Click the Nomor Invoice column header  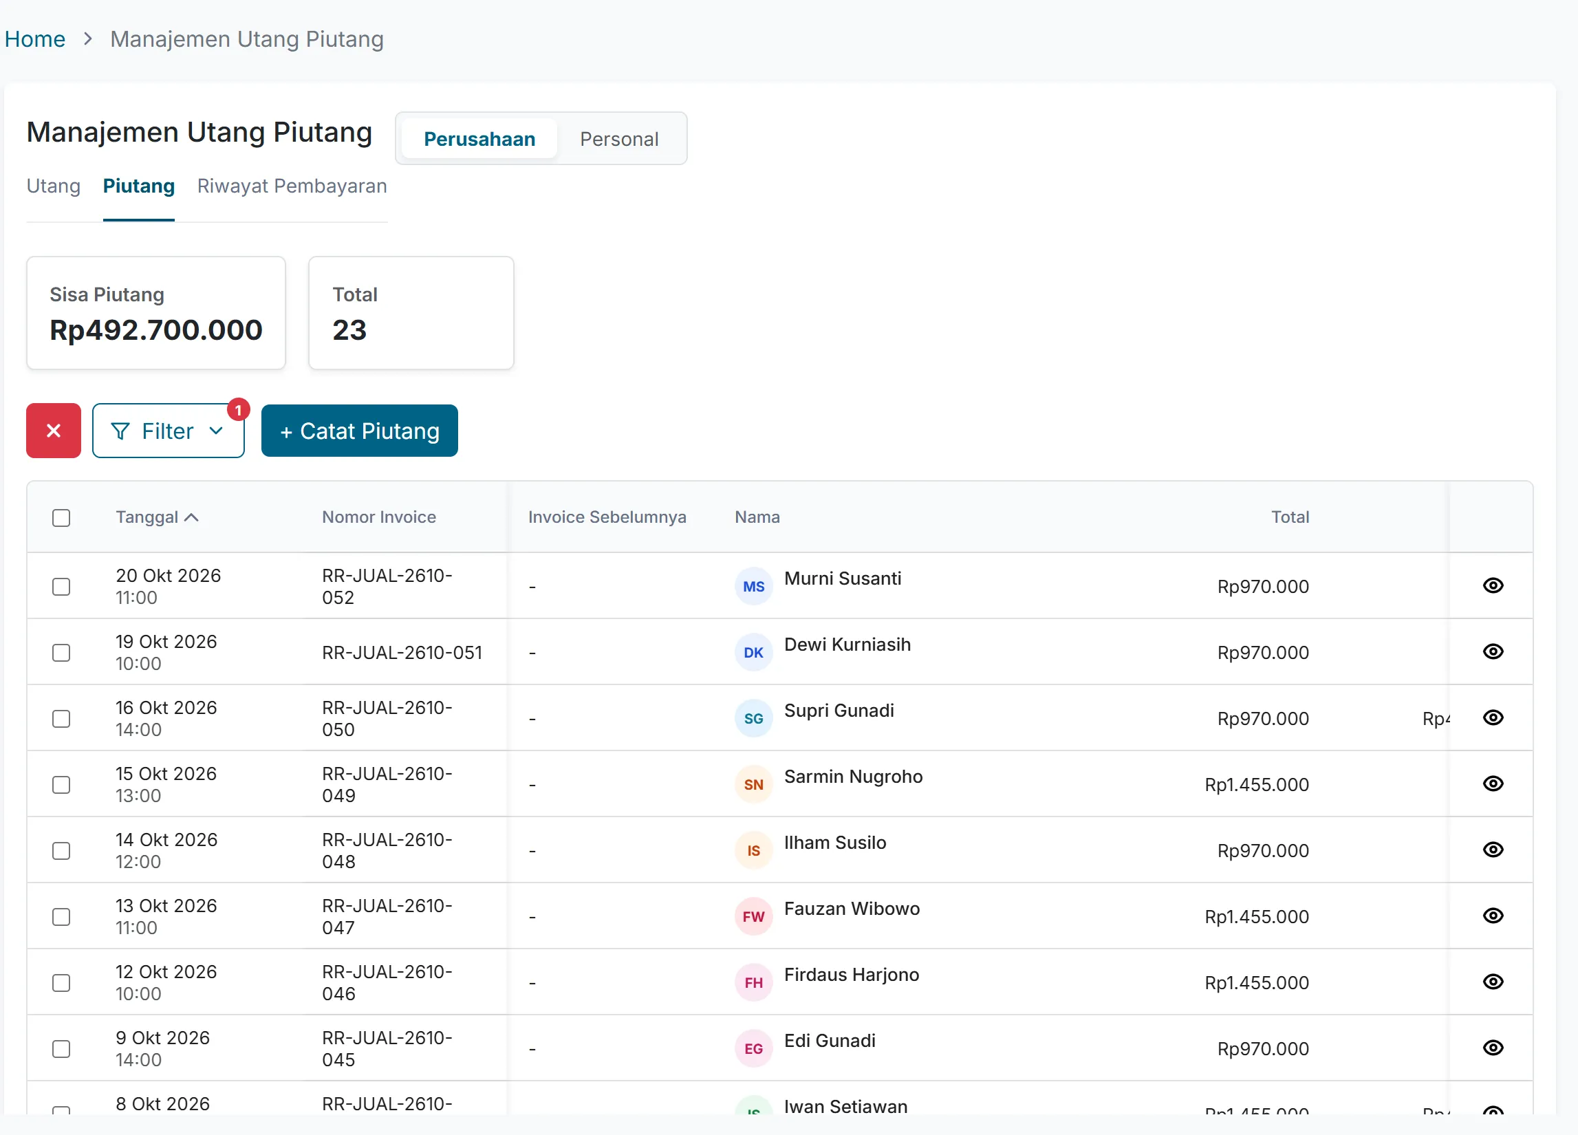click(379, 517)
